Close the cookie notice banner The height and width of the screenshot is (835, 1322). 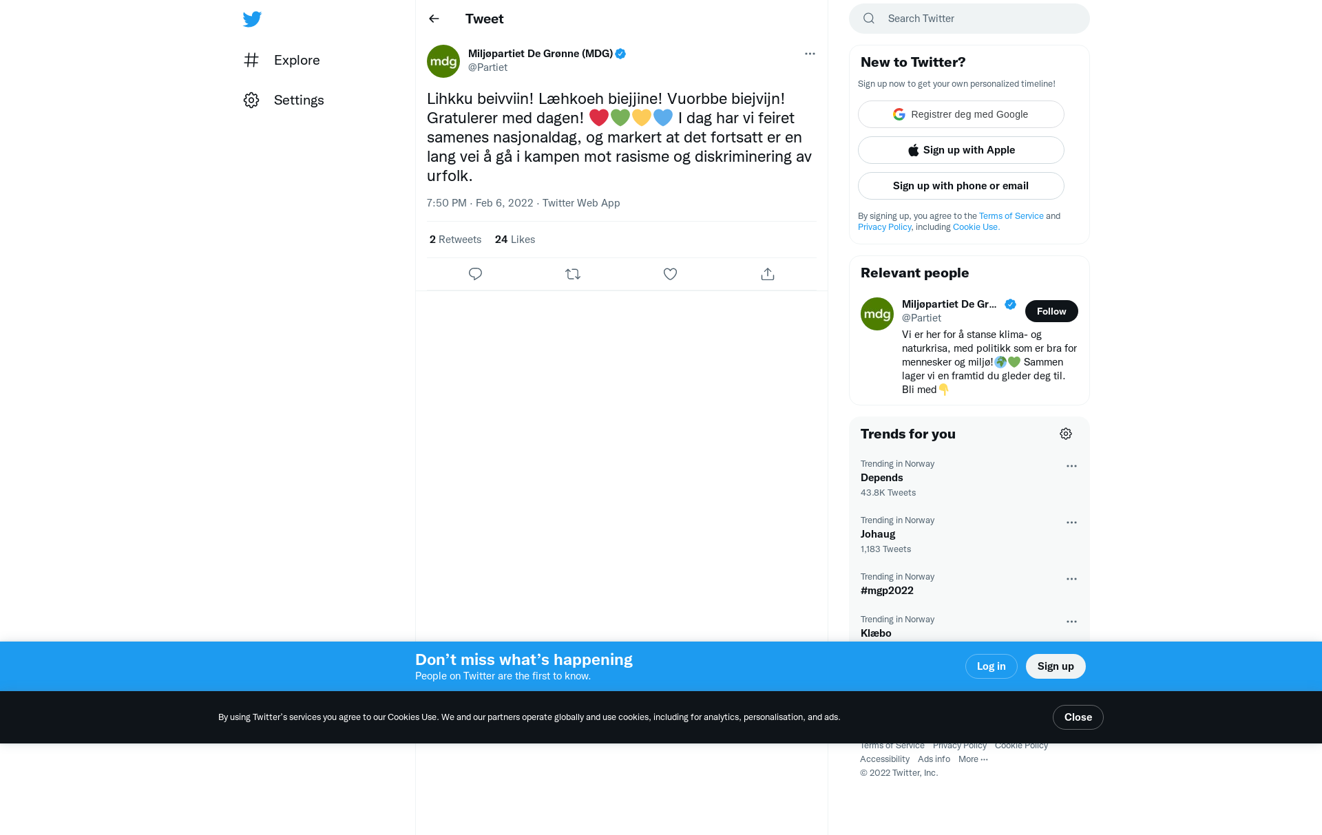click(x=1078, y=717)
